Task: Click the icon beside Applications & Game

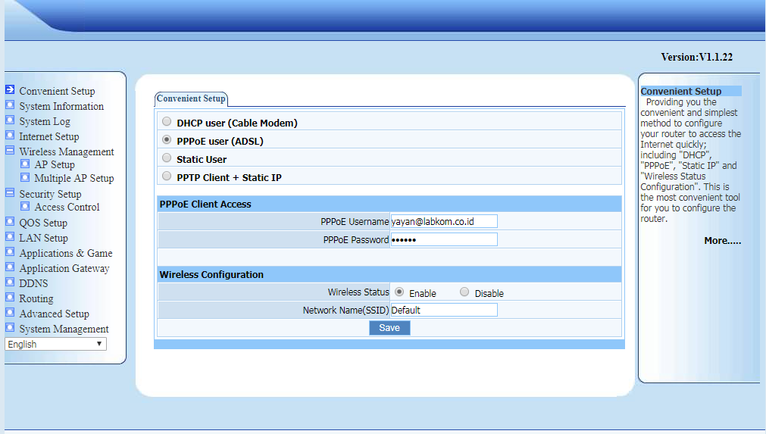Action: click(x=10, y=252)
